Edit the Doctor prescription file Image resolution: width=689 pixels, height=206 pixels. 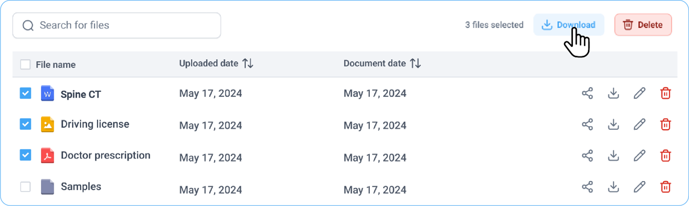click(639, 155)
